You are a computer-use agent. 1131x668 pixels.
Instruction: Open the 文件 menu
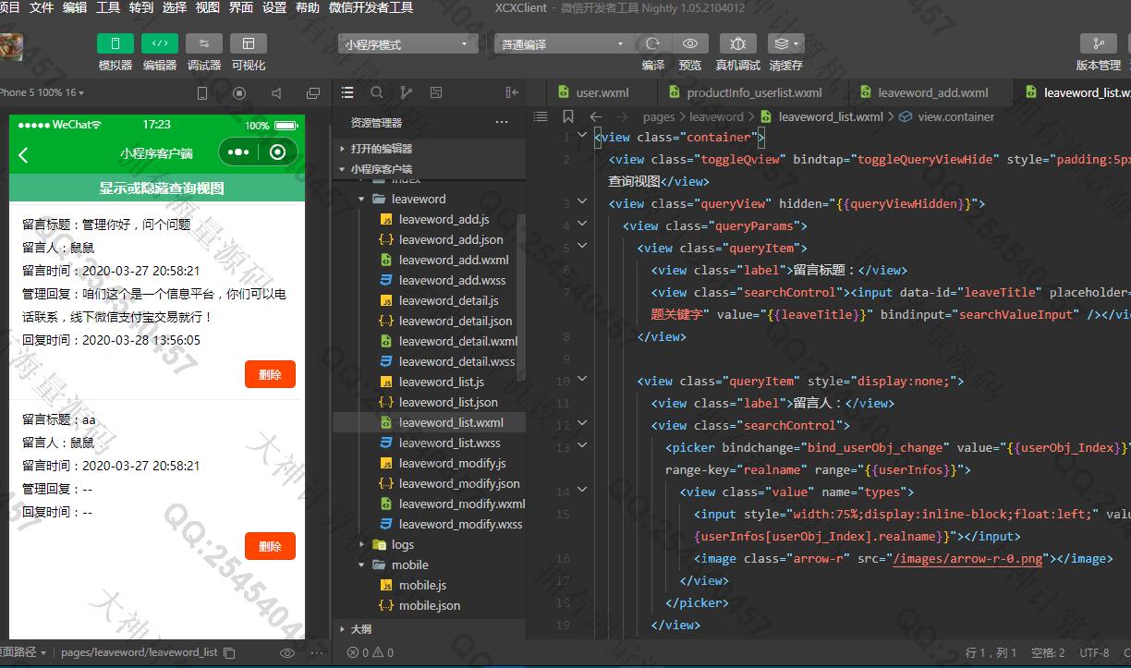click(x=42, y=7)
